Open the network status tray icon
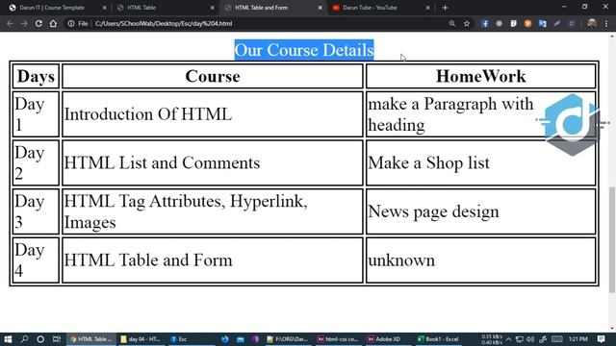This screenshot has height=346, width=616. (x=520, y=339)
